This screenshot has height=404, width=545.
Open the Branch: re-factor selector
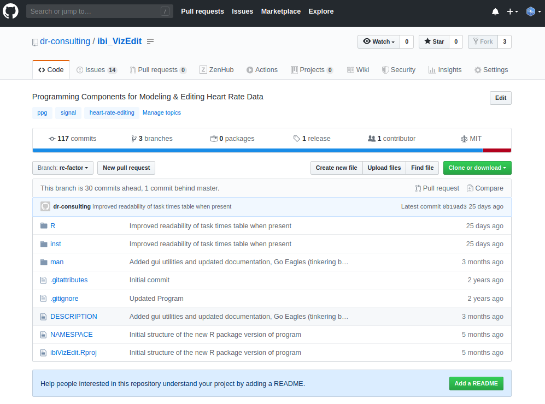point(62,168)
